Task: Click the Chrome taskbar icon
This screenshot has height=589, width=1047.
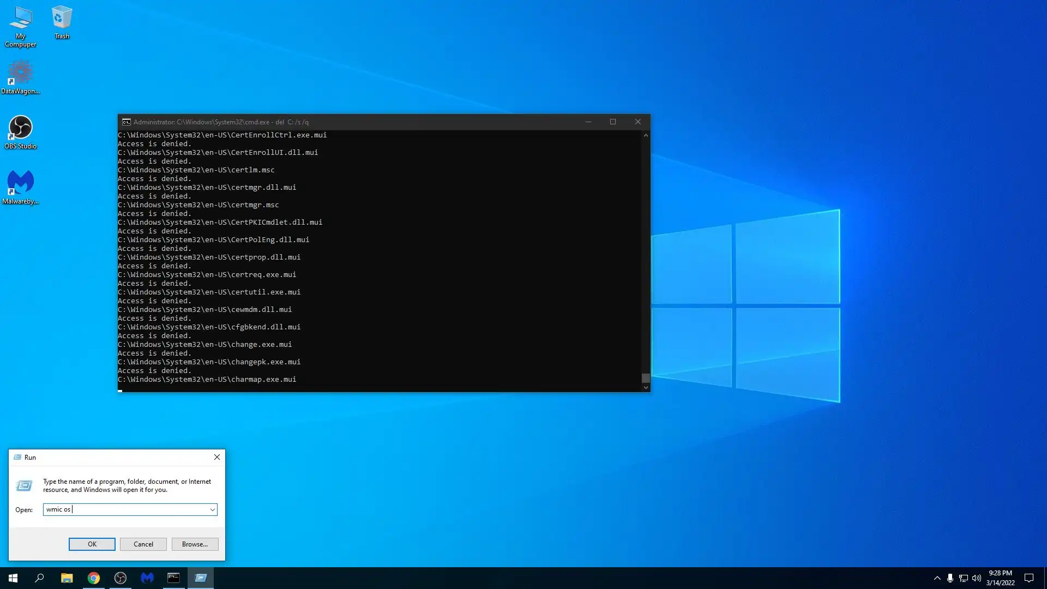Action: click(94, 578)
